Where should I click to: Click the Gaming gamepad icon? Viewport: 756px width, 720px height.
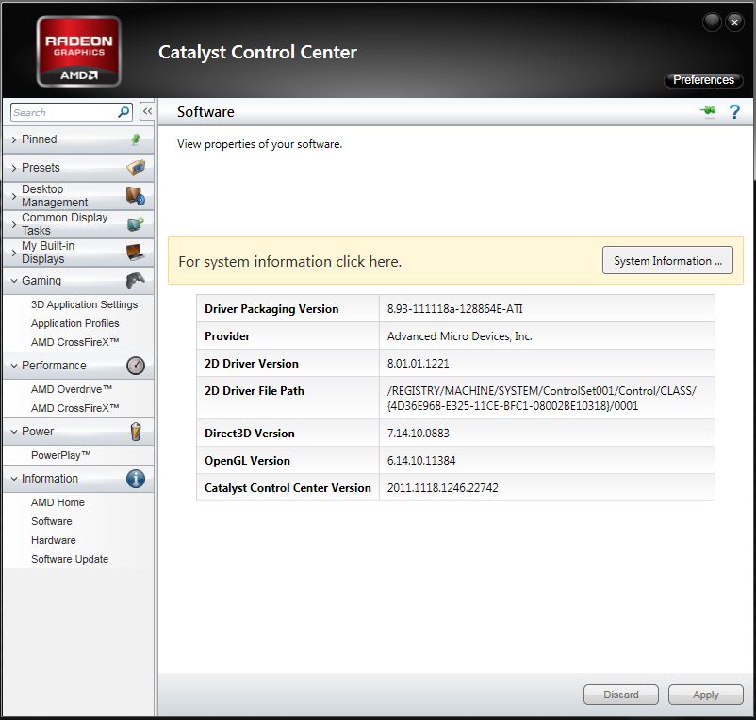136,281
